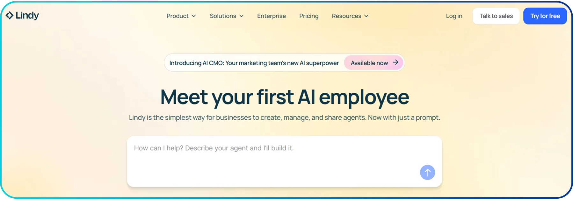
Task: Click the Resources chevron arrow
Action: [x=366, y=16]
